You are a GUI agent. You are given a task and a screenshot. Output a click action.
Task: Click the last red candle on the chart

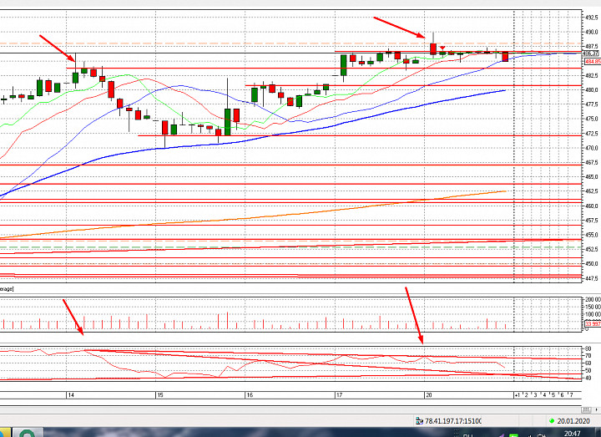coord(505,57)
